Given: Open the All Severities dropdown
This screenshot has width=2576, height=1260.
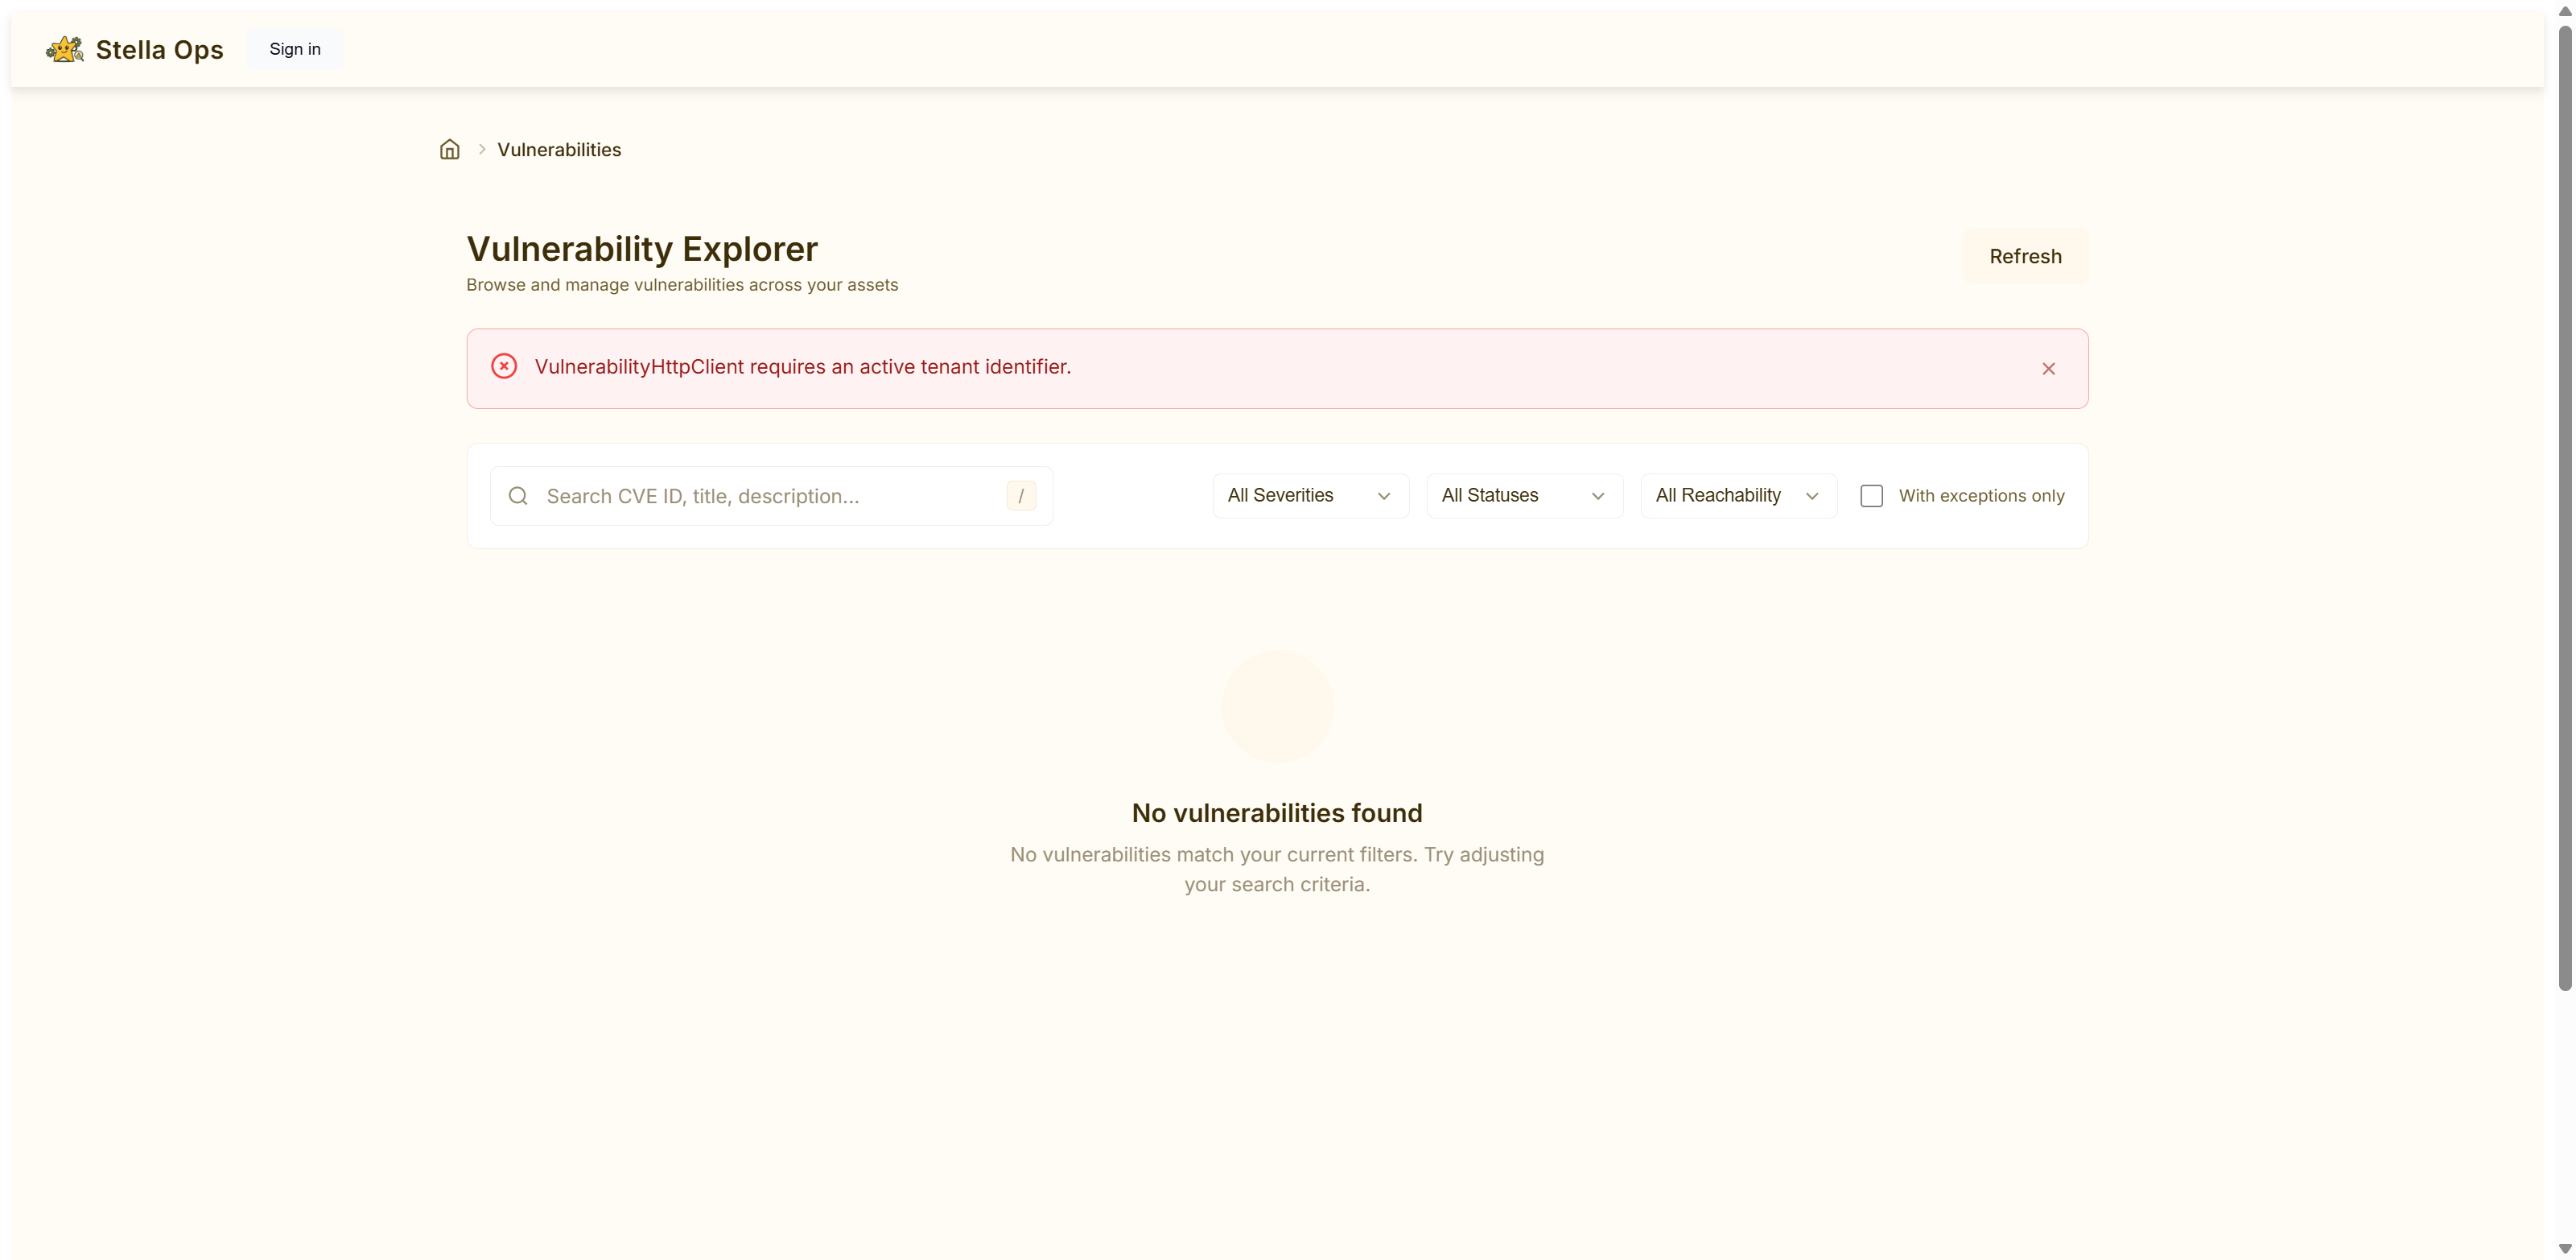Looking at the screenshot, I should [1310, 497].
